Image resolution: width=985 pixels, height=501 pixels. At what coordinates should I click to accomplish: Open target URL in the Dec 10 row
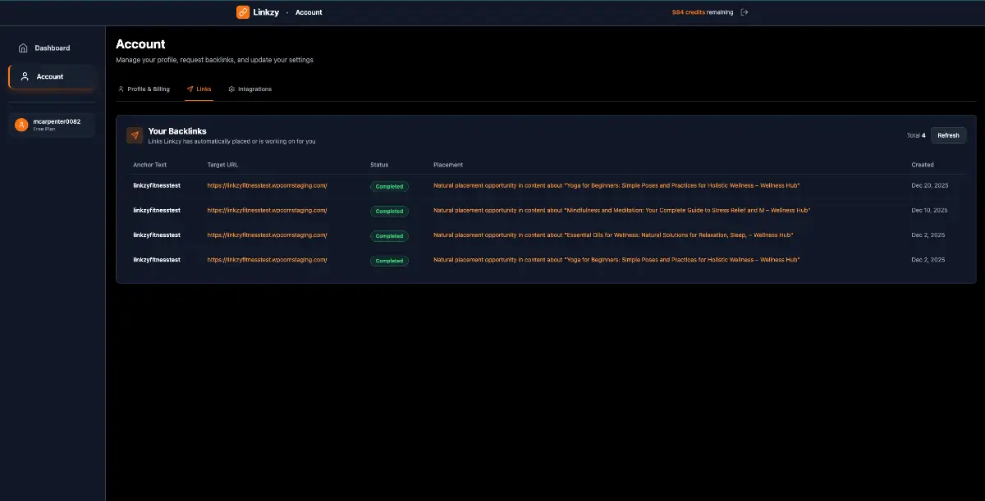tap(267, 210)
